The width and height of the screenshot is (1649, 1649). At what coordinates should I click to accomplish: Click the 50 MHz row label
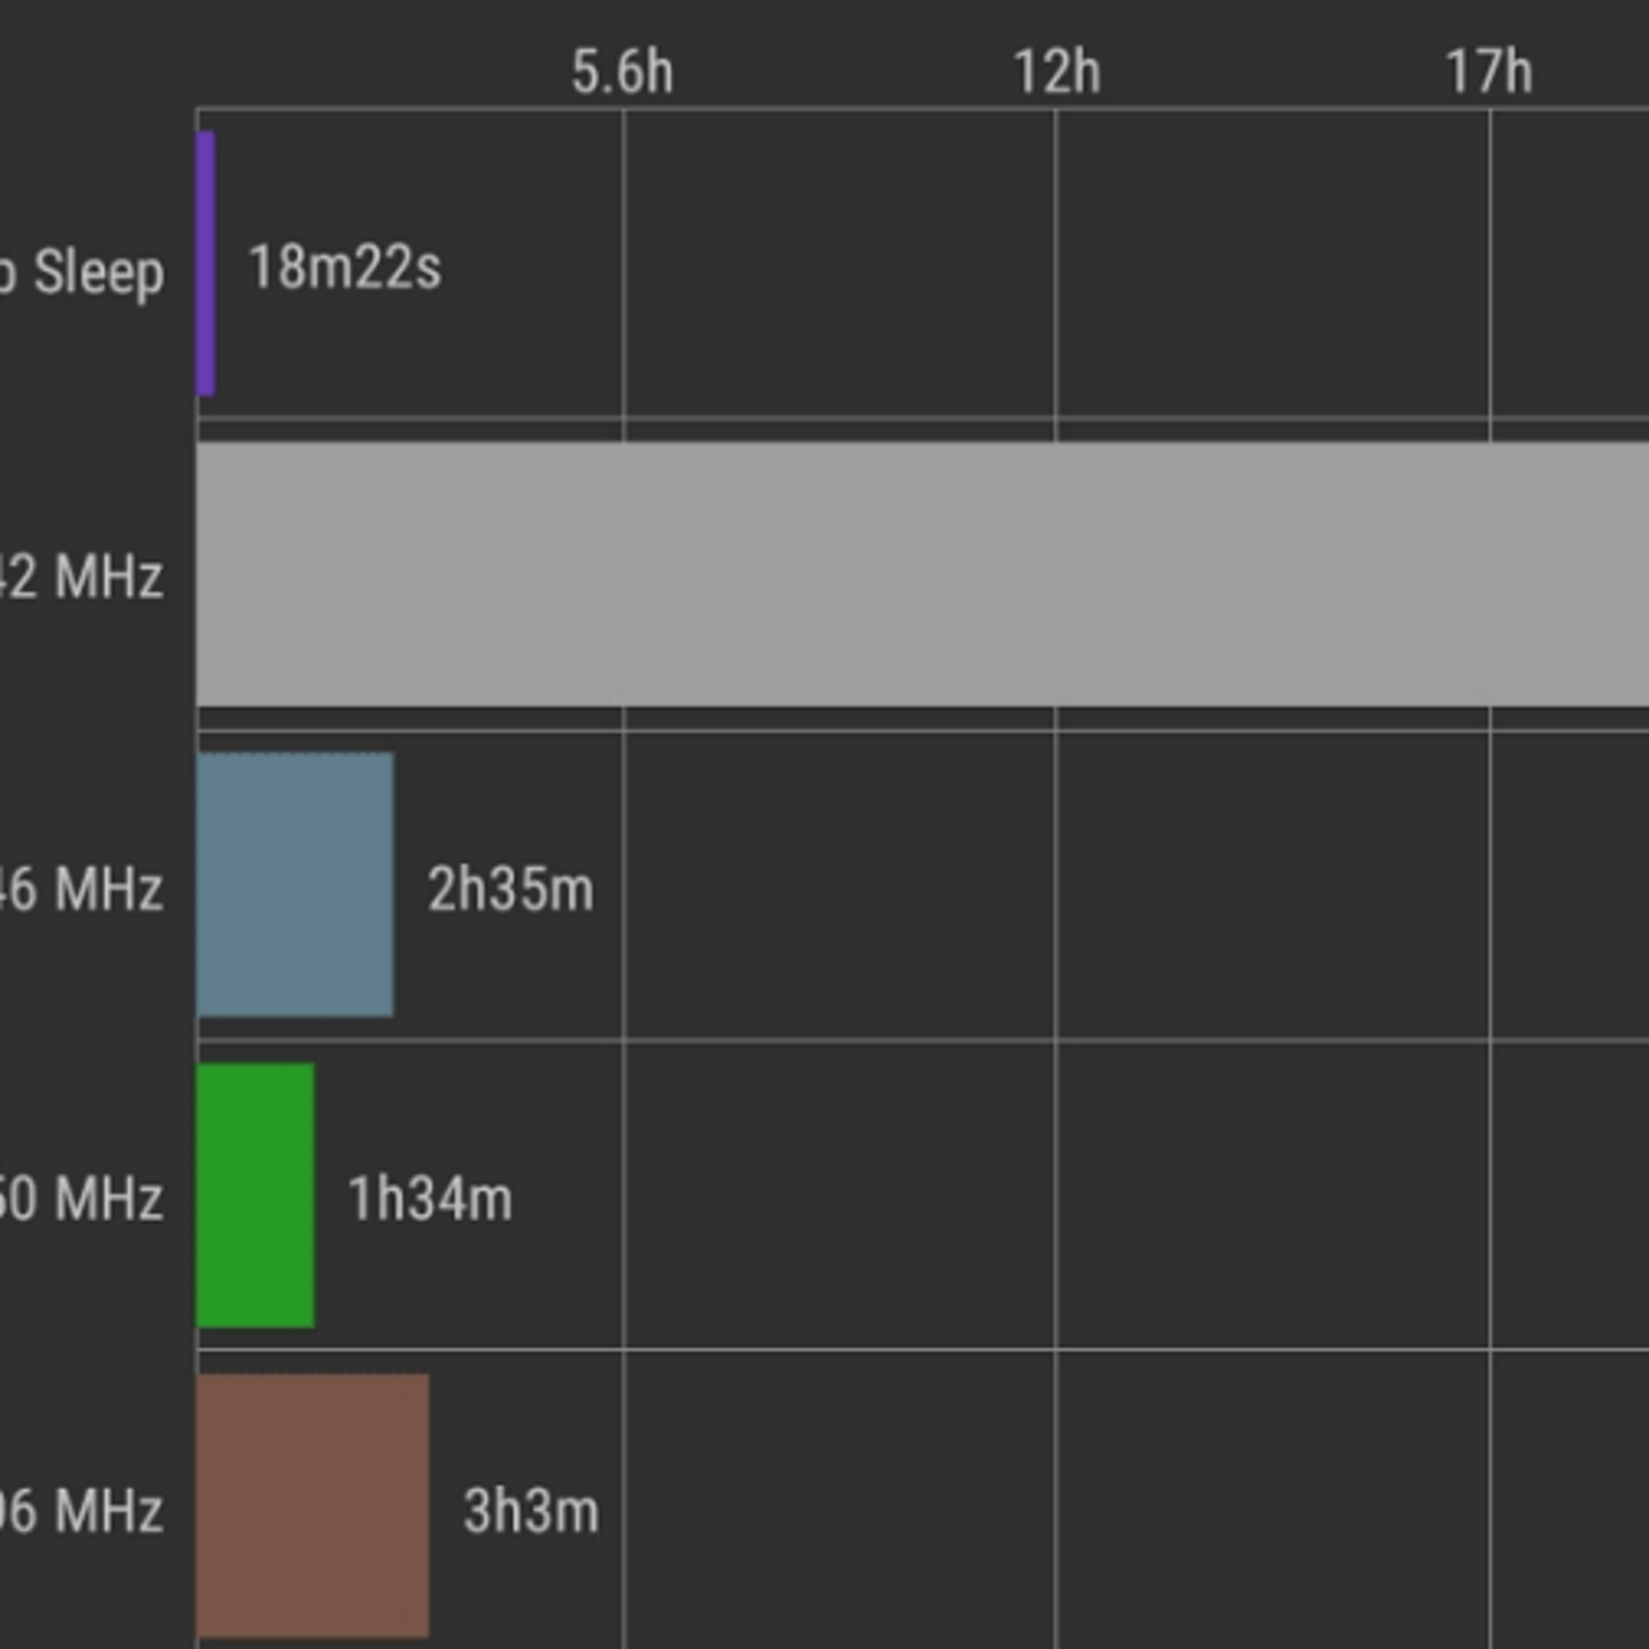[x=82, y=1198]
